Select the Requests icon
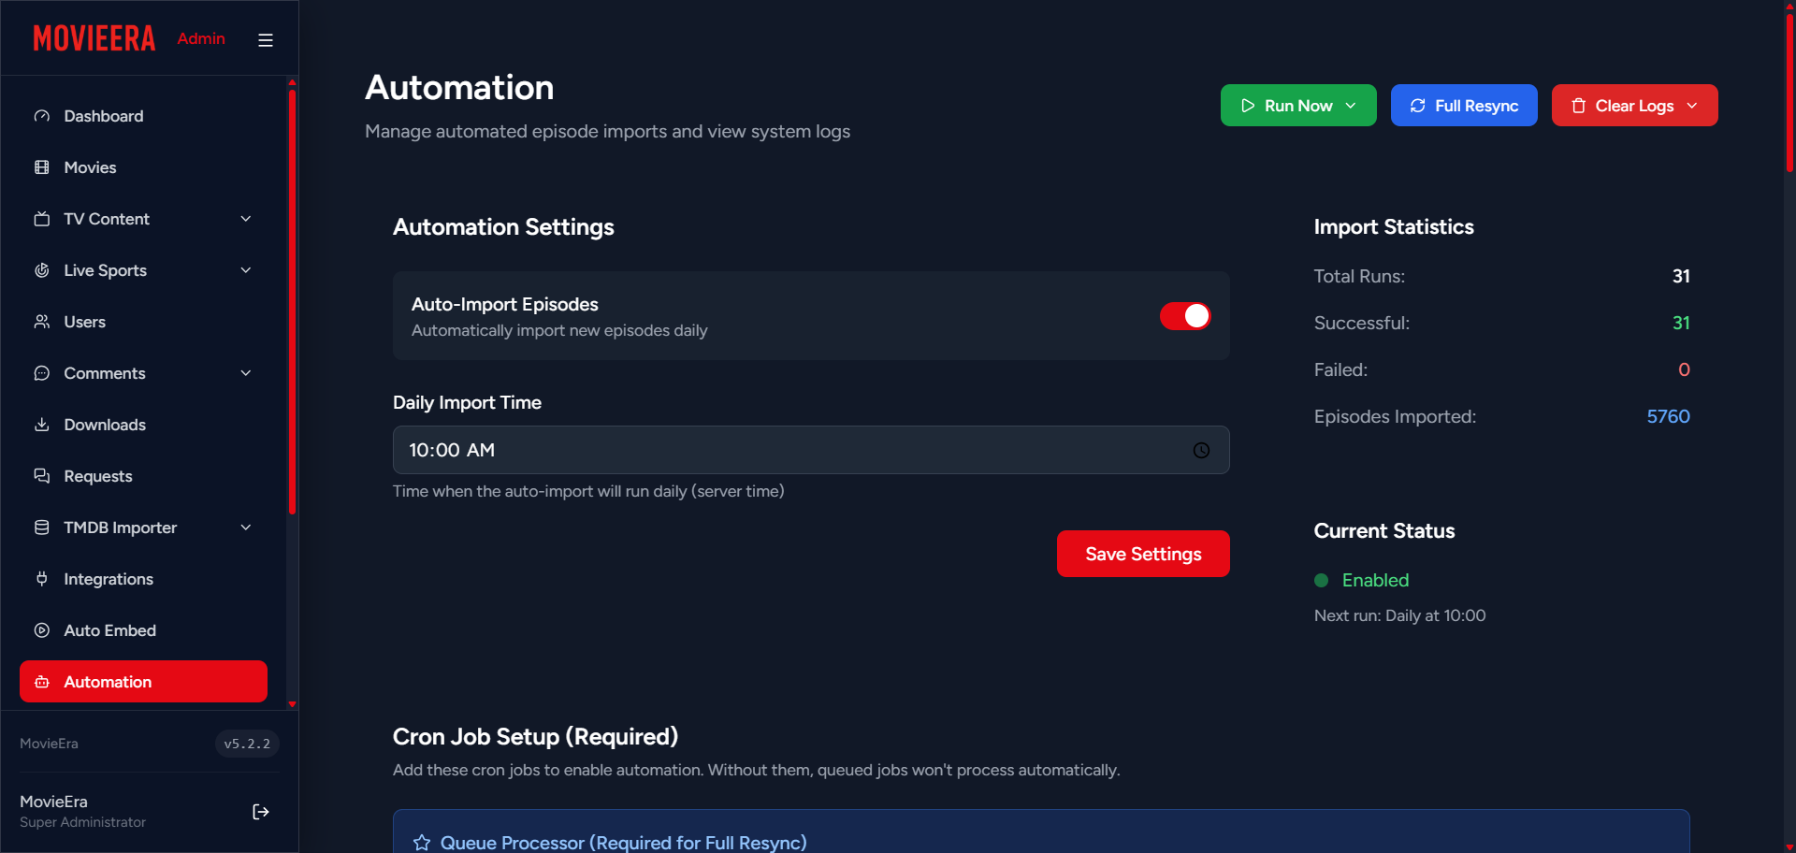 point(42,476)
